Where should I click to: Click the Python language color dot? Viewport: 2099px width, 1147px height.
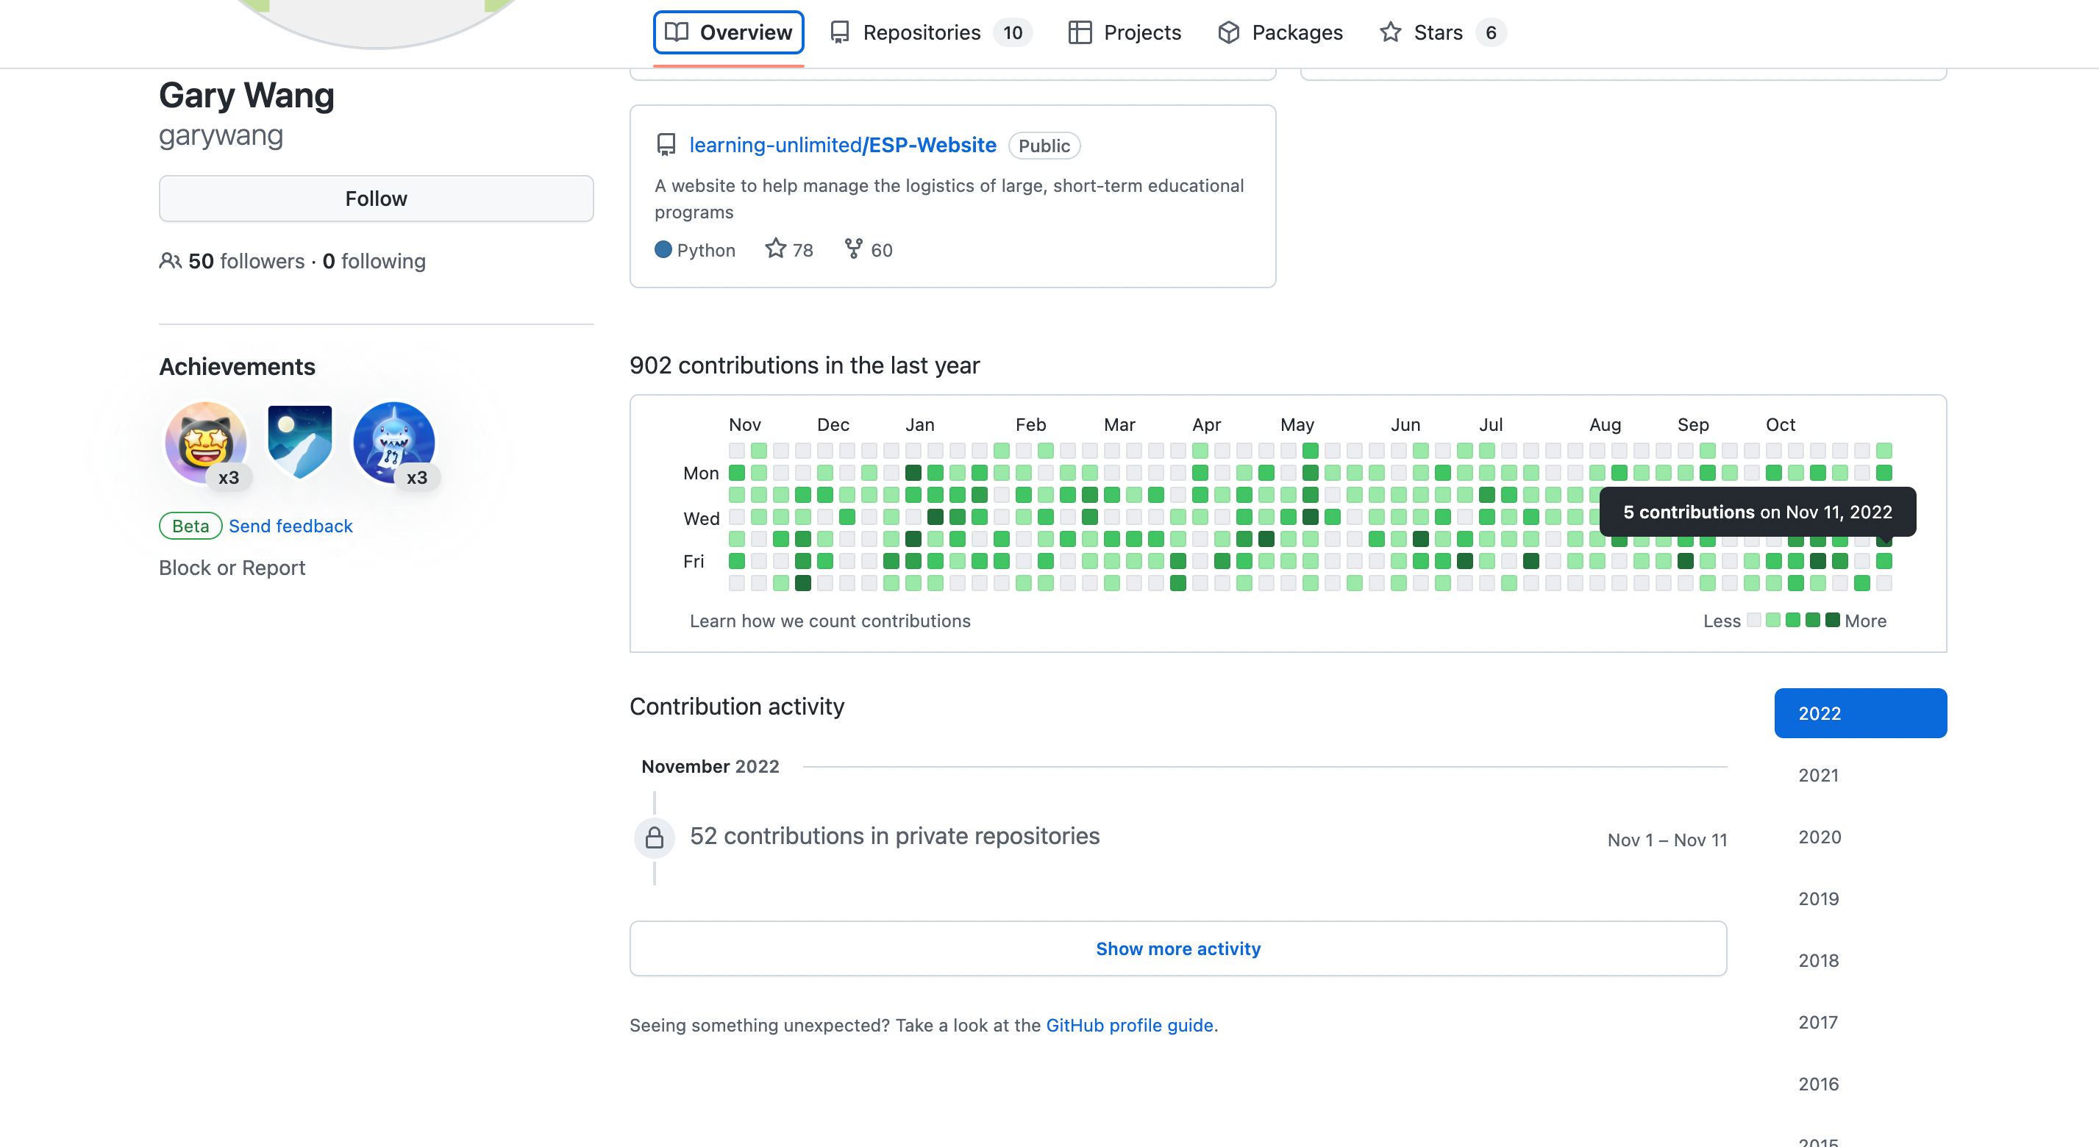click(x=663, y=249)
